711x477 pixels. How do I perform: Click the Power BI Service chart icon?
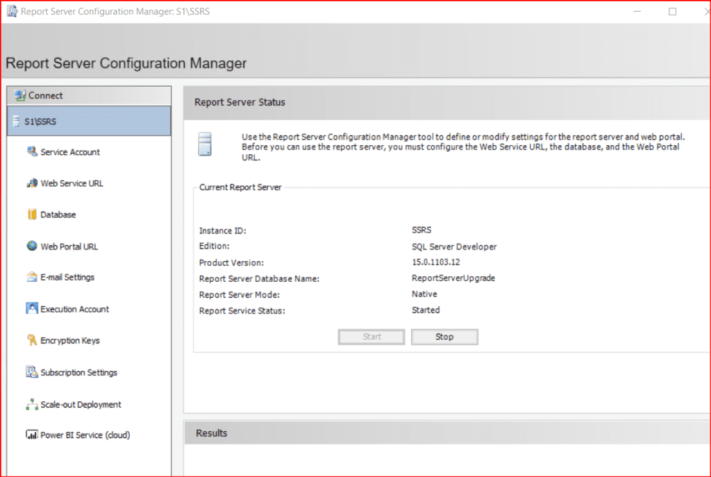click(x=32, y=436)
